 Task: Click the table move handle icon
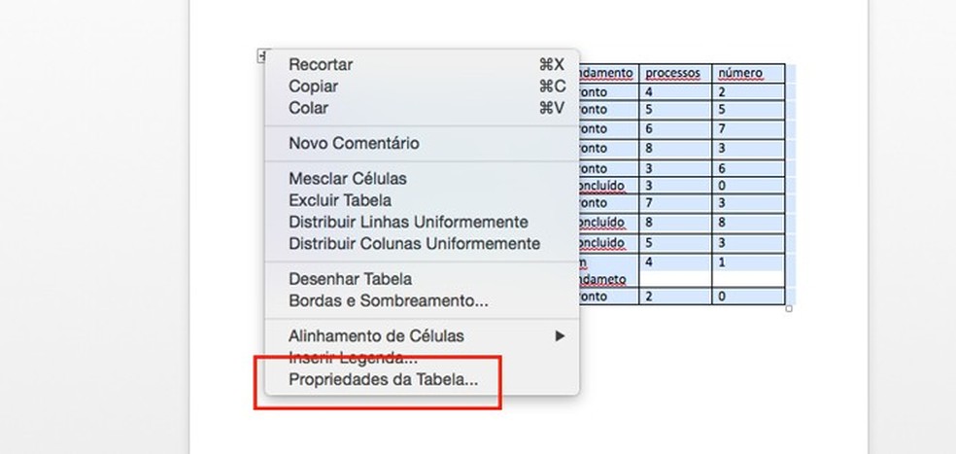coord(260,56)
